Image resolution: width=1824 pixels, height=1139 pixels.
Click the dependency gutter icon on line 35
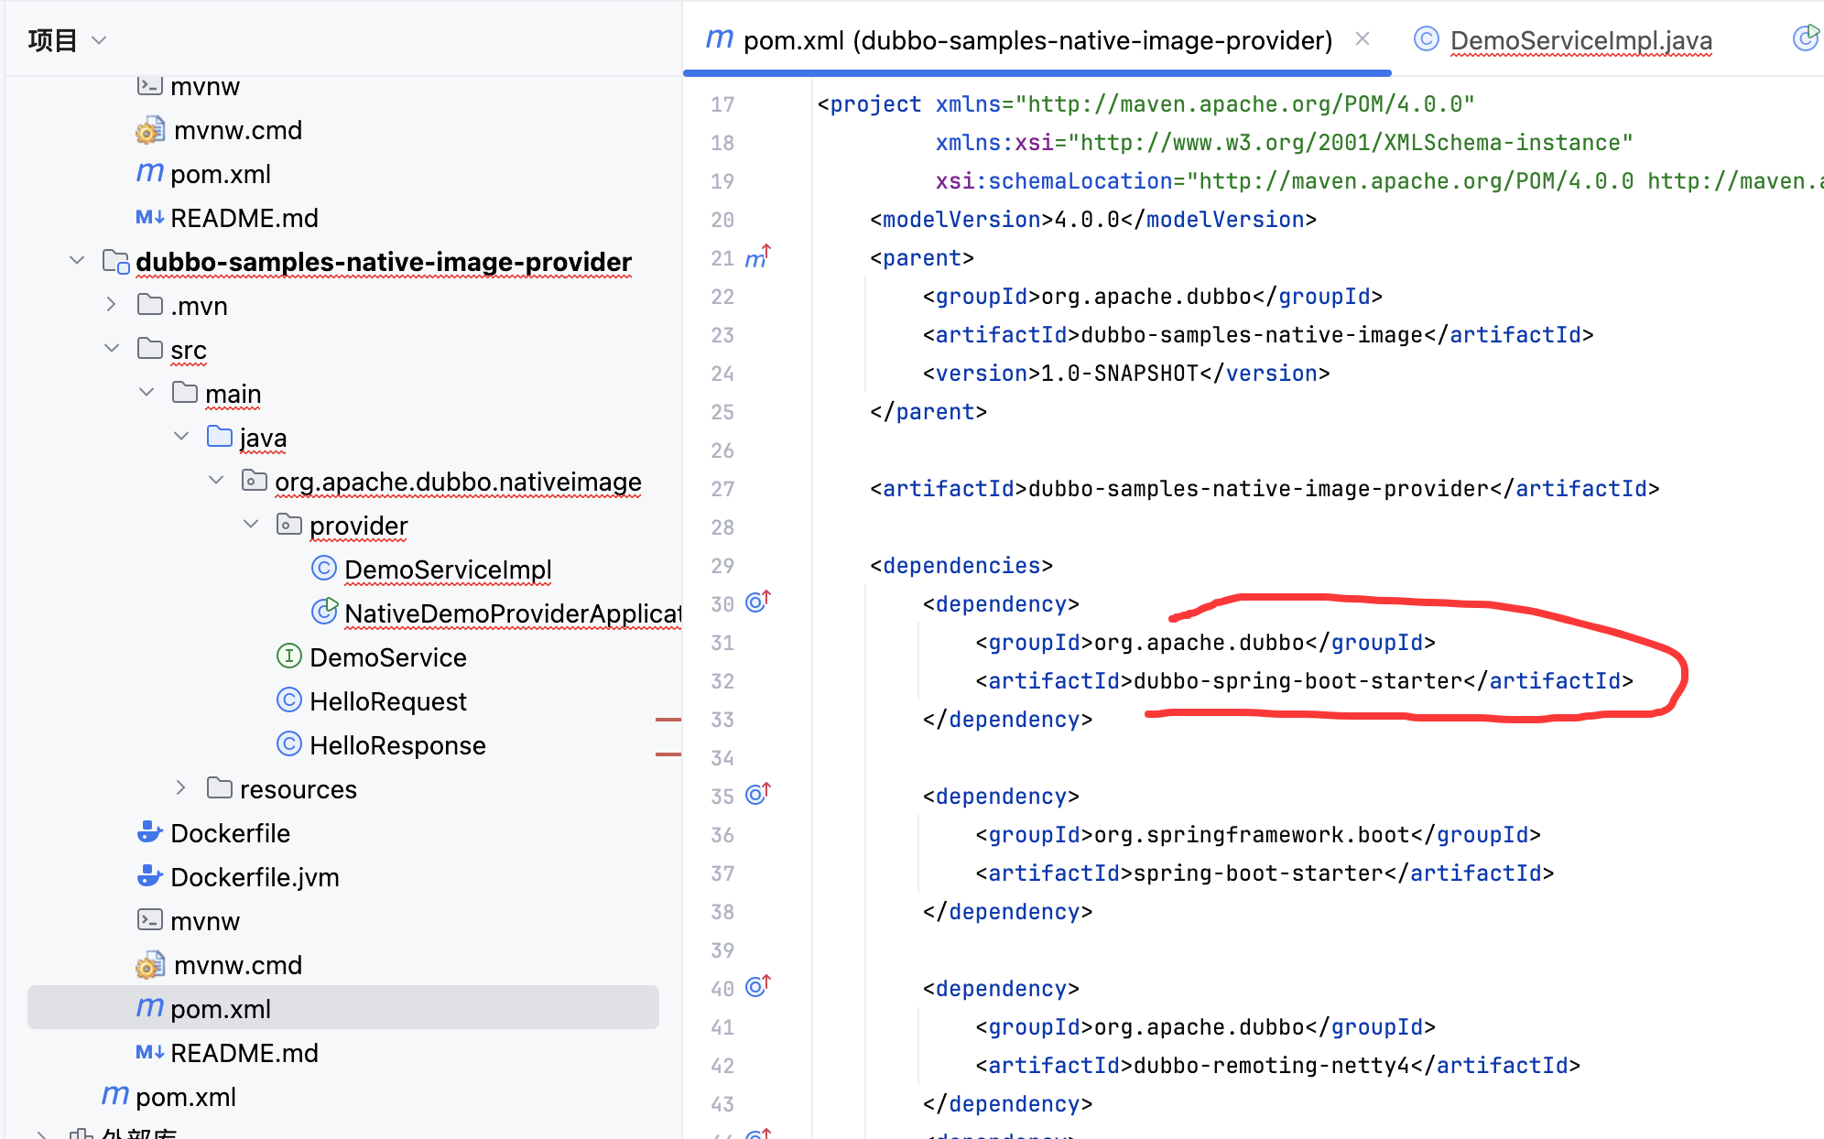tap(757, 794)
